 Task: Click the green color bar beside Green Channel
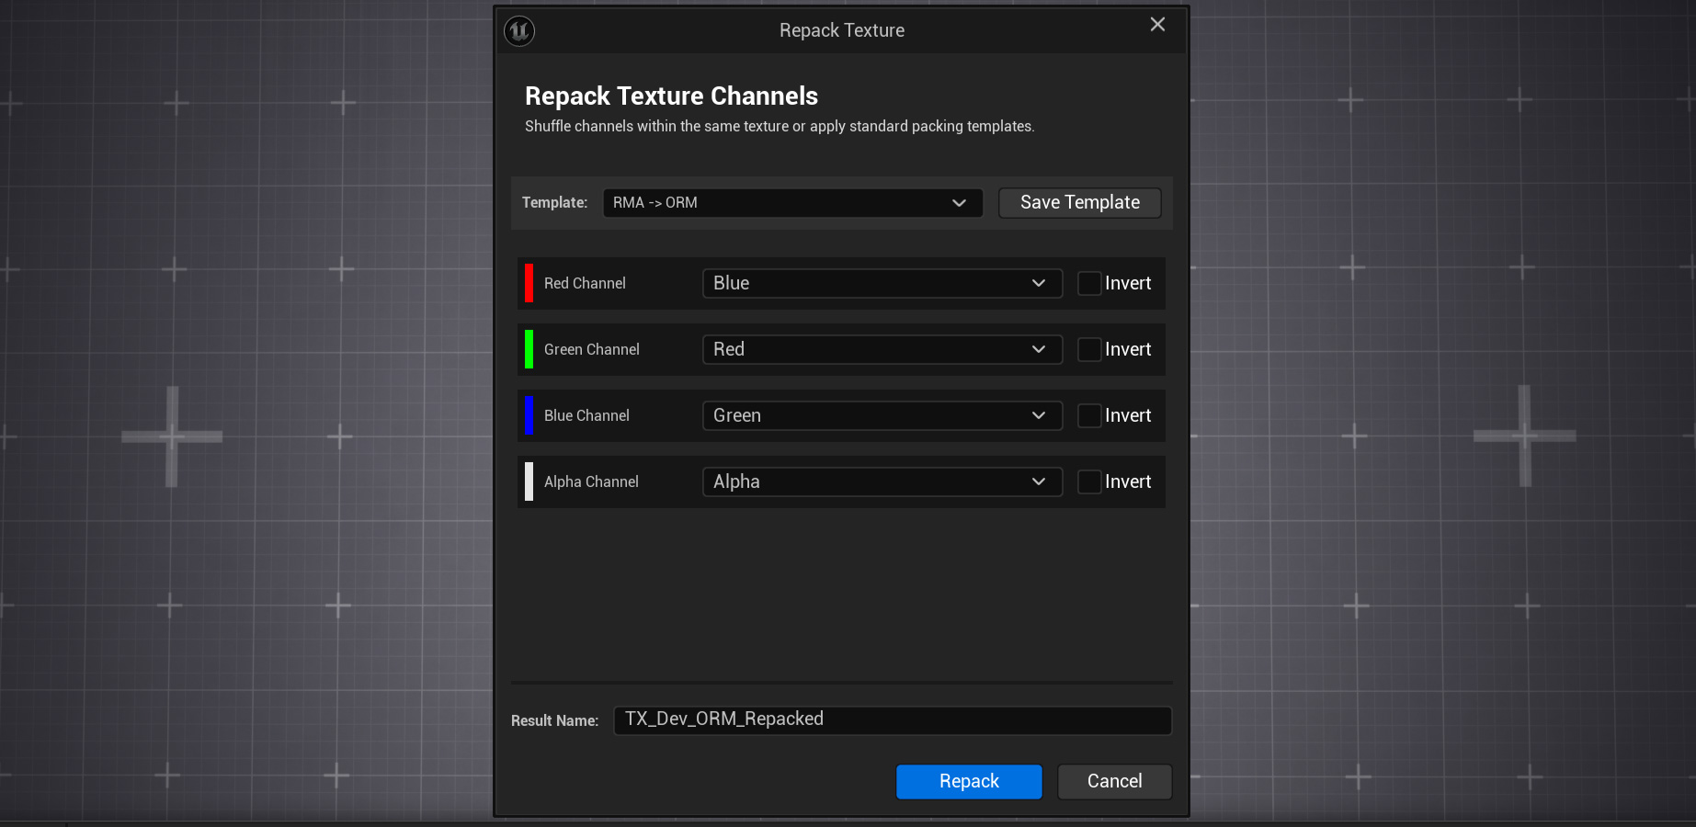click(529, 349)
